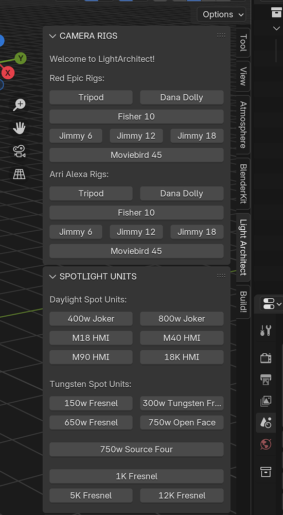Switch to the View sidebar tab

(243, 76)
